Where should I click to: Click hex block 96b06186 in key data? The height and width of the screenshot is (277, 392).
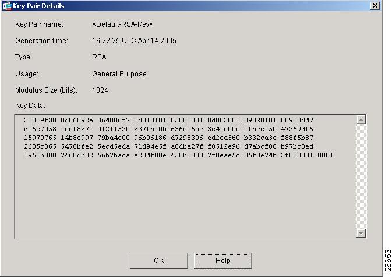pyautogui.click(x=150, y=138)
